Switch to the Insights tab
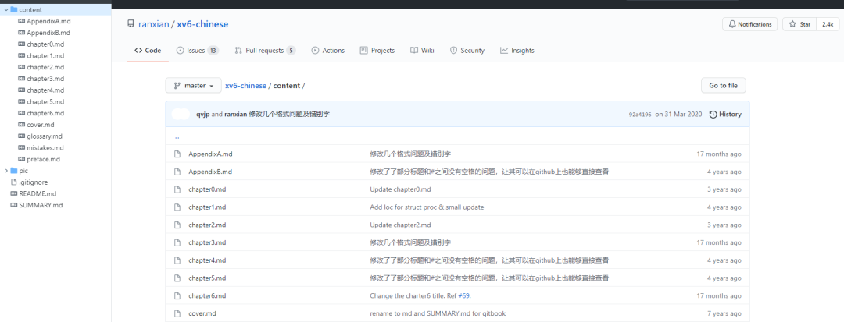Viewport: 844px width, 322px height. click(x=517, y=51)
